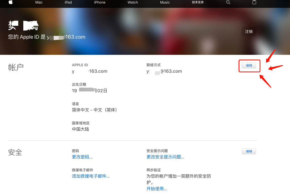The image size is (290, 193).
Task: Click the 联络方式 label
Action: click(153, 65)
